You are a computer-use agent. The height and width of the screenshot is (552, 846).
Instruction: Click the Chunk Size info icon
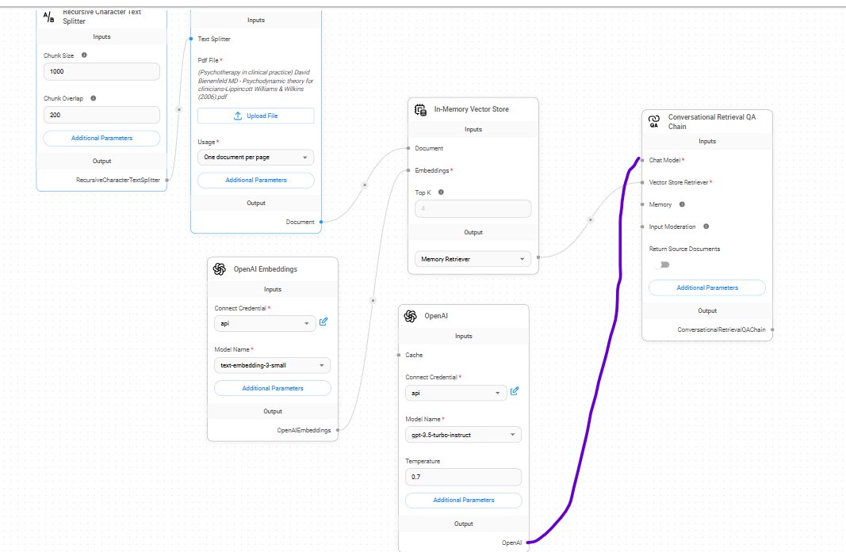pos(84,55)
